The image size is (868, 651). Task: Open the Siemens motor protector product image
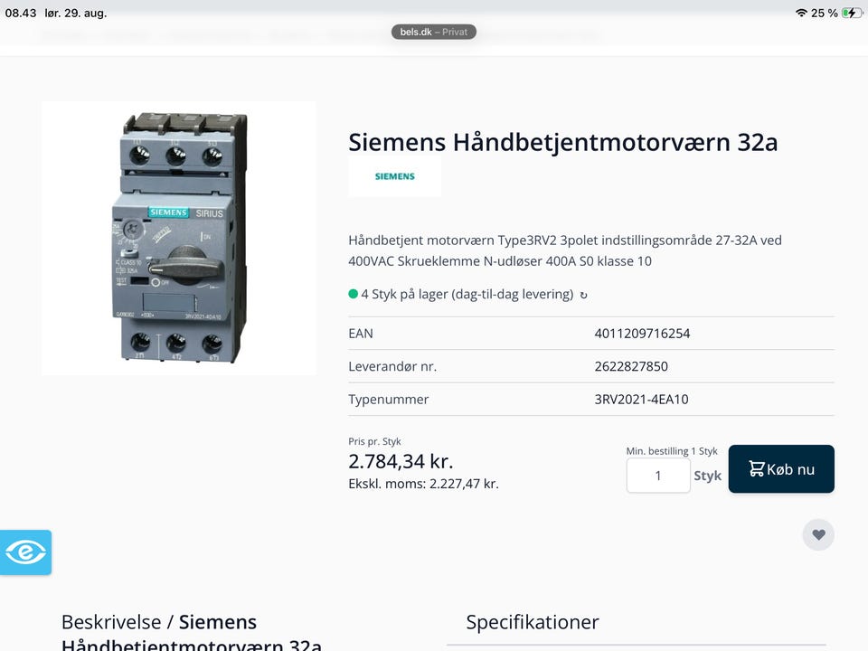point(179,238)
